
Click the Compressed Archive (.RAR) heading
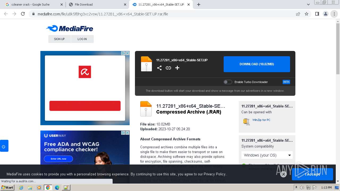pos(189,112)
